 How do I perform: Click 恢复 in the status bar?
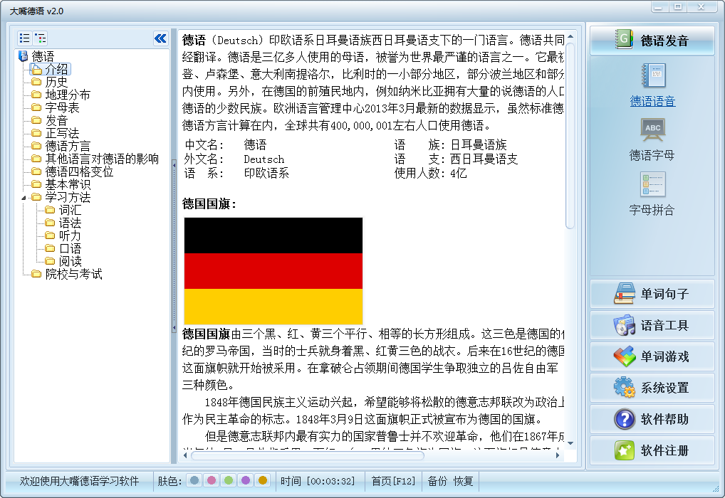coord(464,481)
